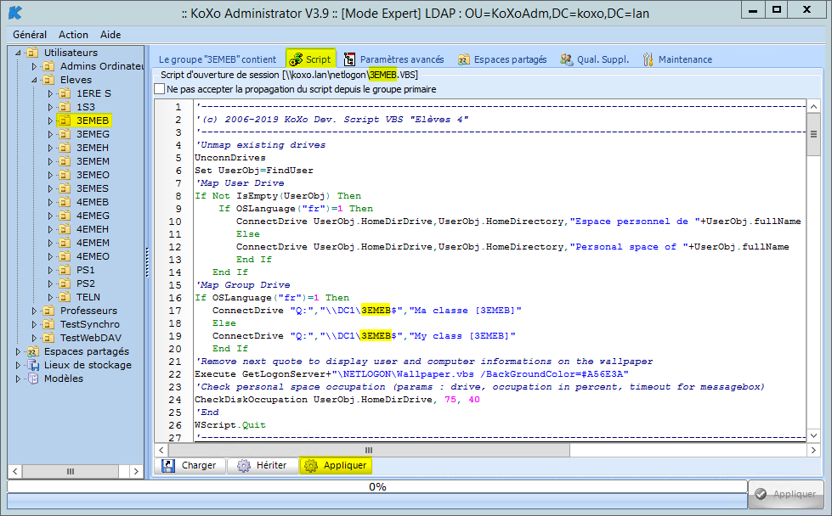The height and width of the screenshot is (516, 832).
Task: Click the Hériter gear icon
Action: click(244, 466)
